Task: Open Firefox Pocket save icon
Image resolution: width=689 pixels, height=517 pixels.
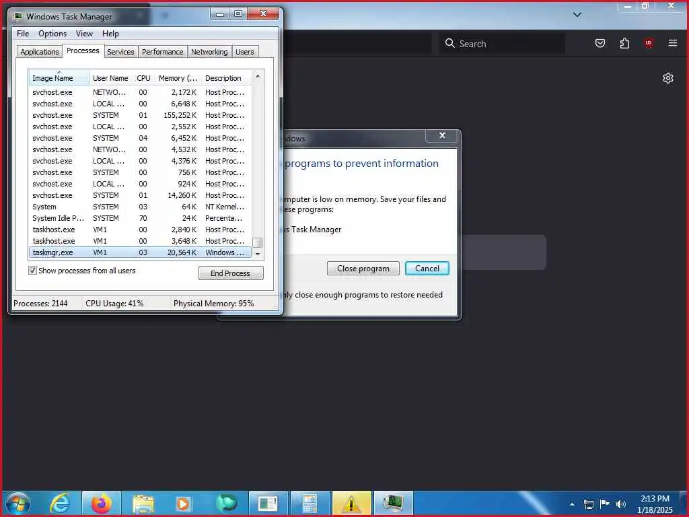Action: point(600,43)
